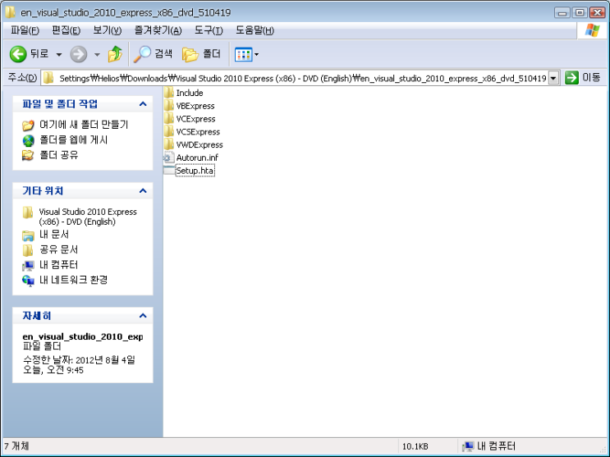This screenshot has width=610, height=457.
Task: Click the status bar 내 컴퓨터 zone
Action: point(489,446)
